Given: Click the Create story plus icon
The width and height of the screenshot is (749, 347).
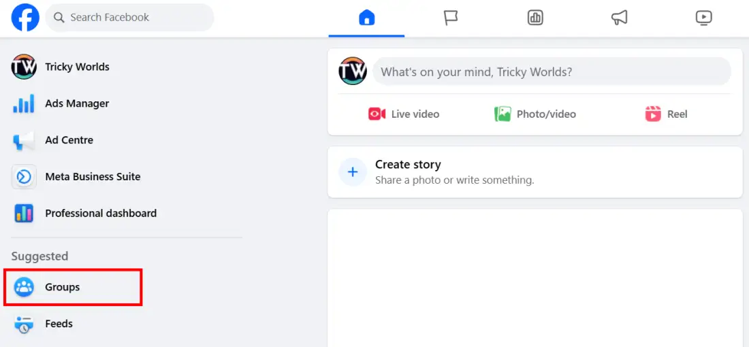Looking at the screenshot, I should coord(353,172).
